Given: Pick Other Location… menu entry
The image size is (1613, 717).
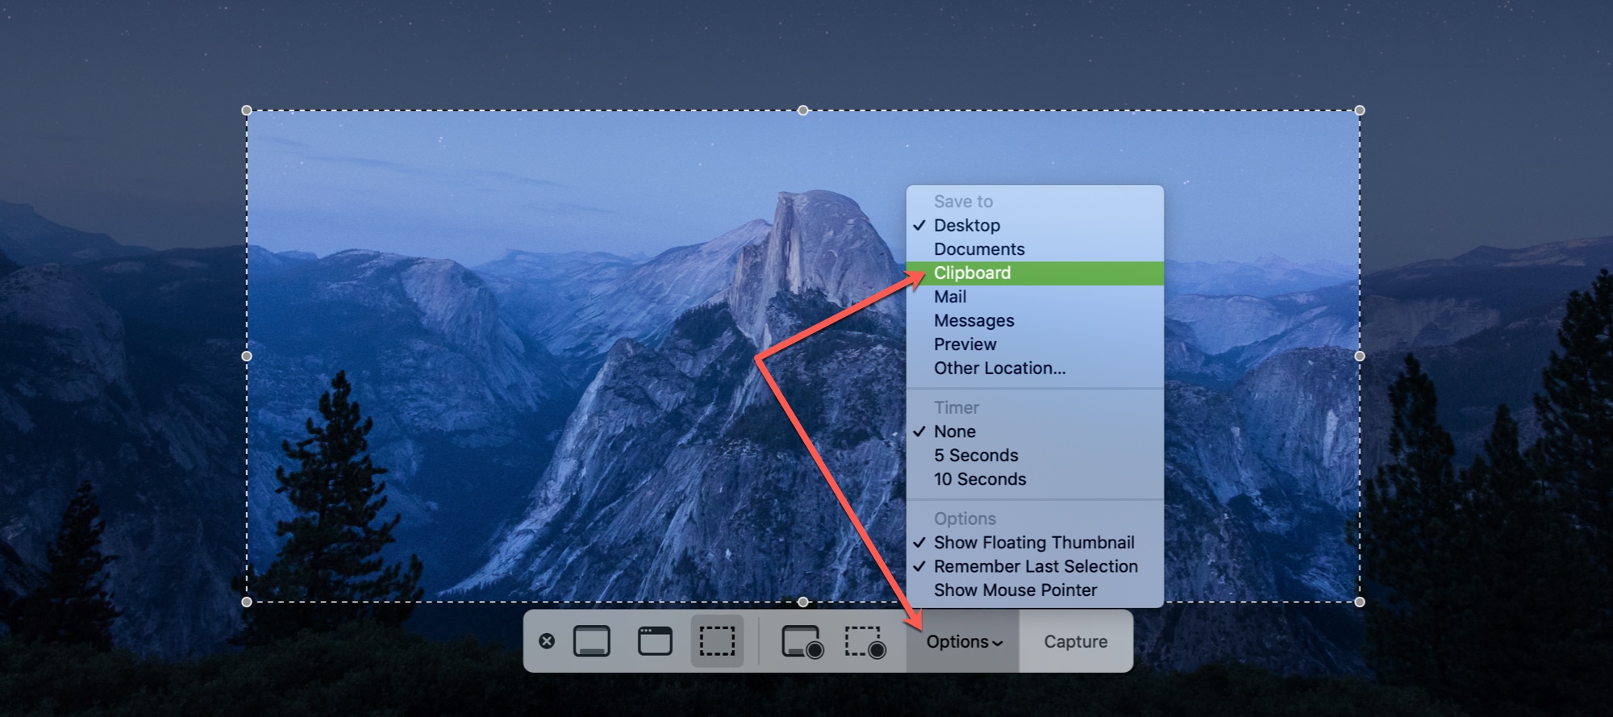Looking at the screenshot, I should (1035, 368).
